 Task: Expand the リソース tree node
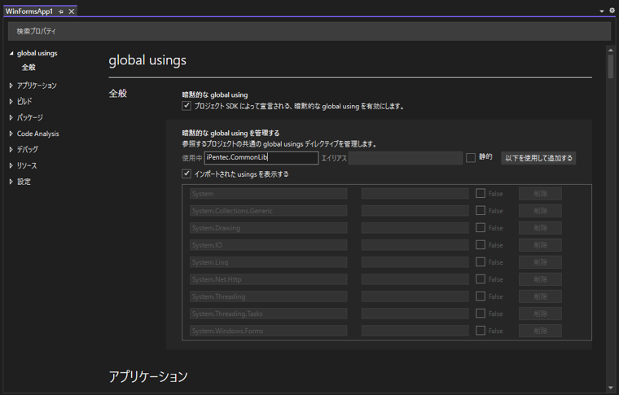11,165
